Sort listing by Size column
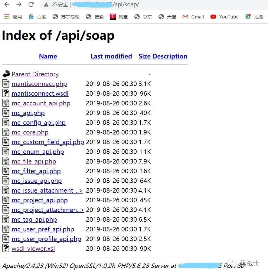The width and height of the screenshot is (268, 275). click(145, 56)
